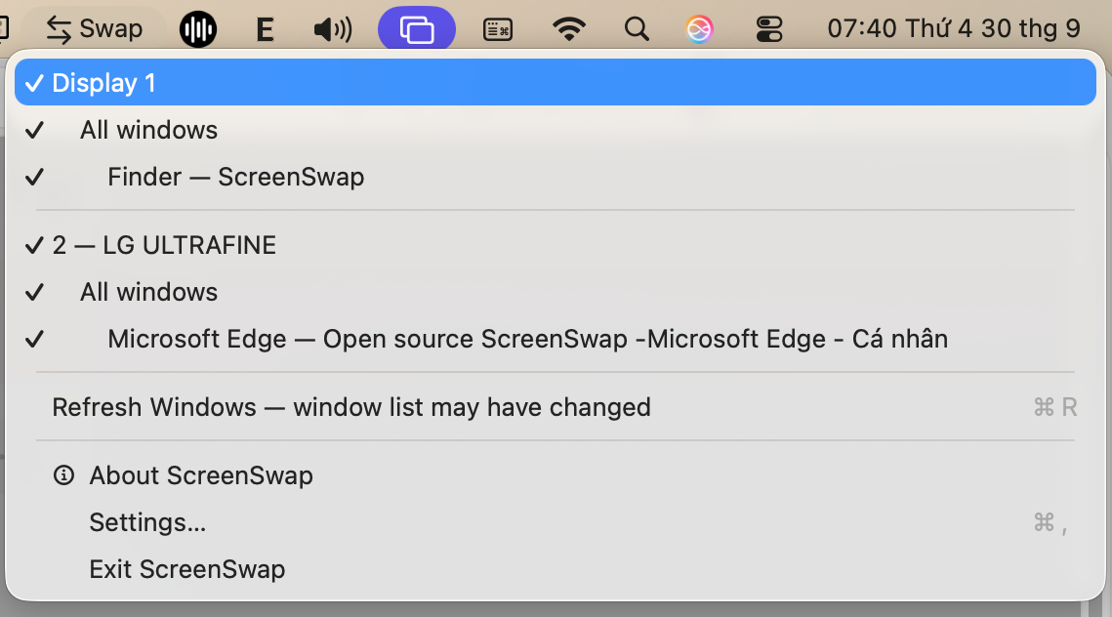Open the volume control in menu bar
Screen dimensions: 1112x617
[333, 30]
